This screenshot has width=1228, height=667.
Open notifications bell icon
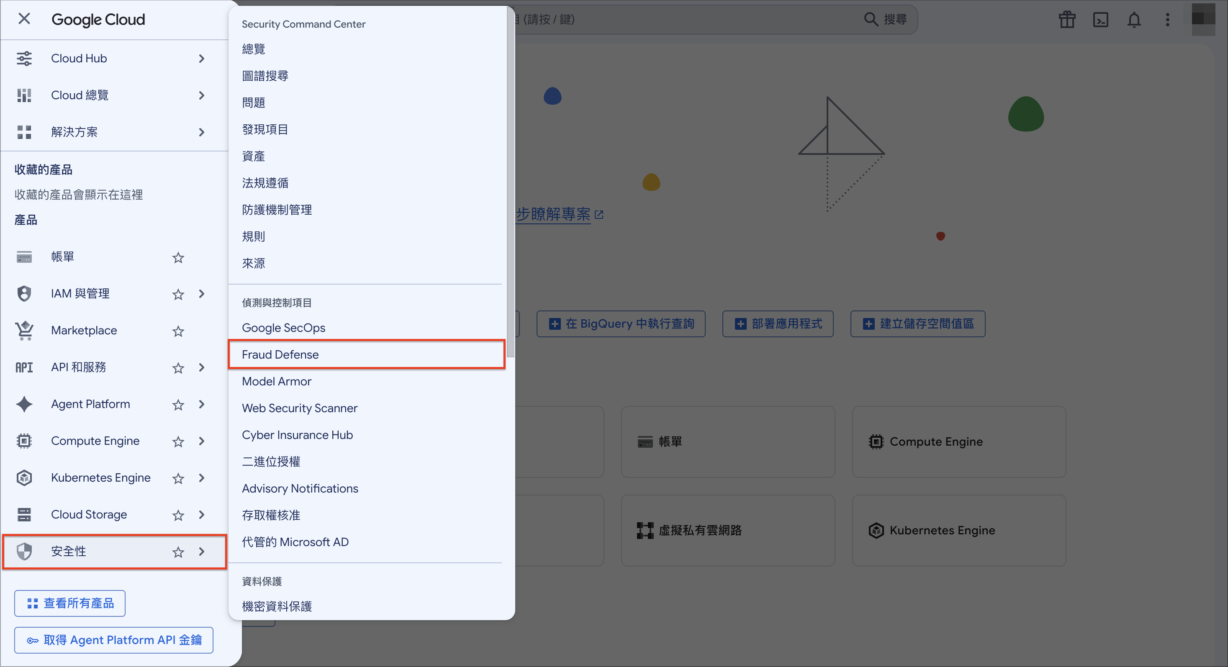[1134, 20]
